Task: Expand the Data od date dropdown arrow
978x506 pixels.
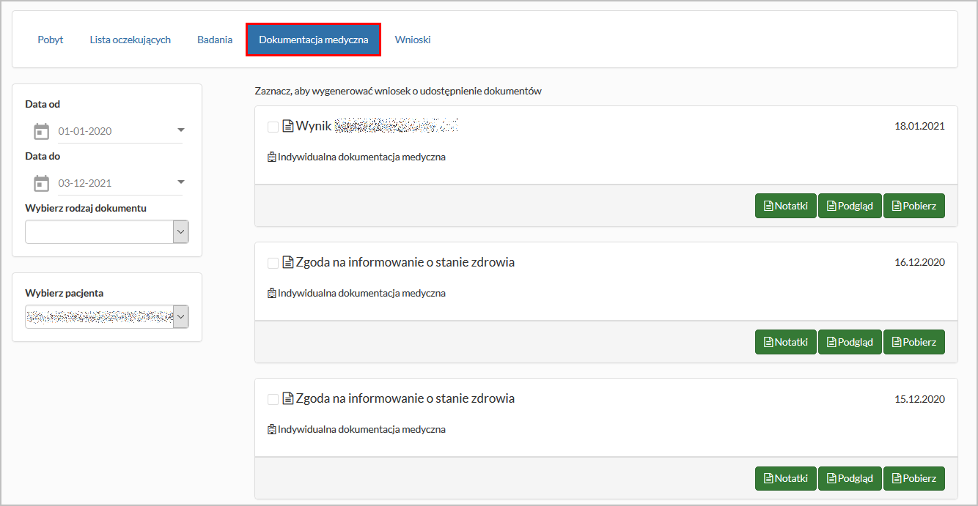Action: tap(180, 130)
